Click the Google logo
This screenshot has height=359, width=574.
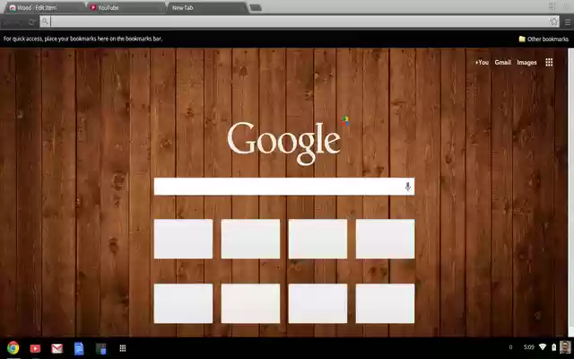284,143
